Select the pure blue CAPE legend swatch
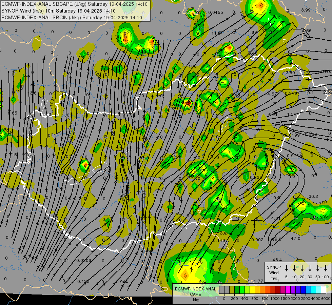 pyautogui.click(x=303, y=290)
